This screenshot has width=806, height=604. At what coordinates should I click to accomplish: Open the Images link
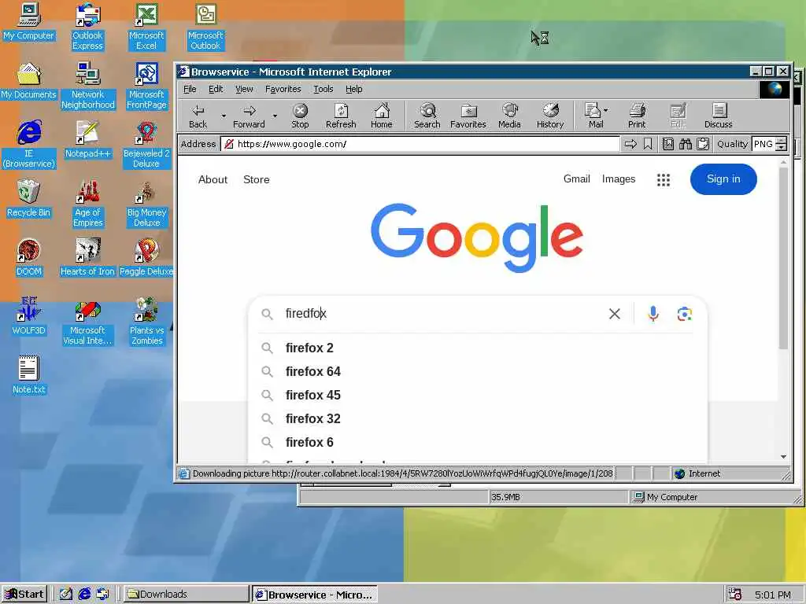619,179
